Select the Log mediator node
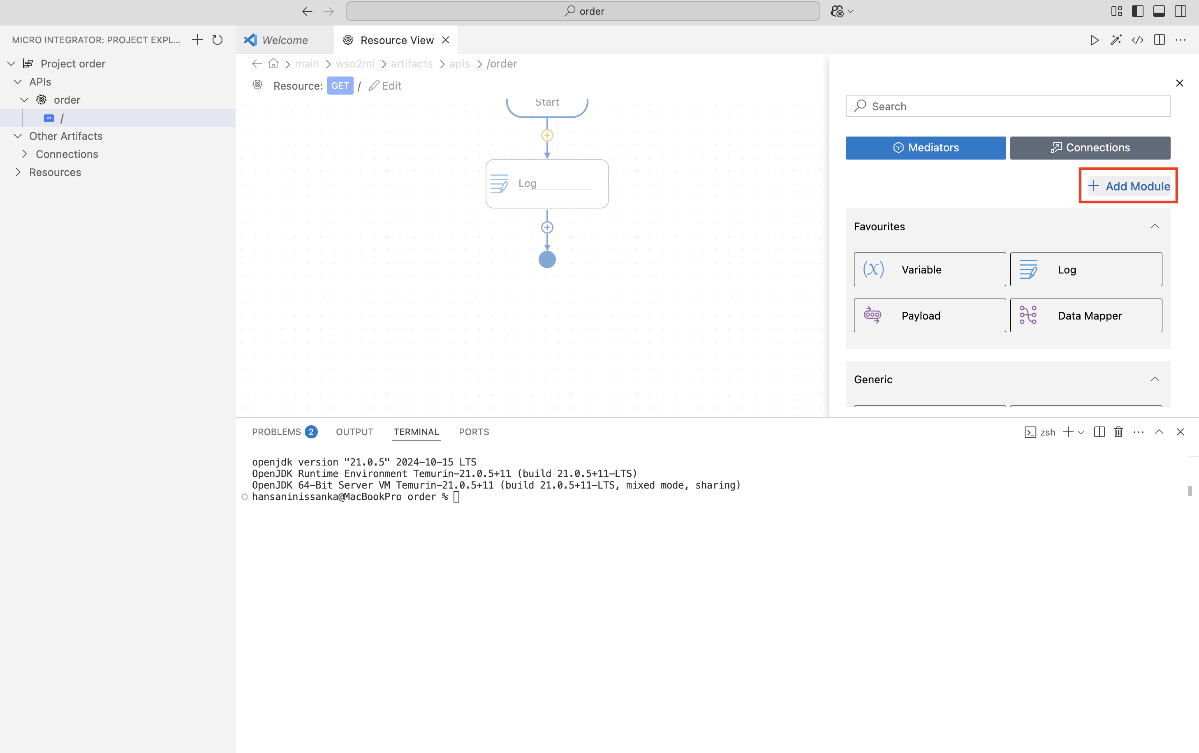 pos(547,184)
